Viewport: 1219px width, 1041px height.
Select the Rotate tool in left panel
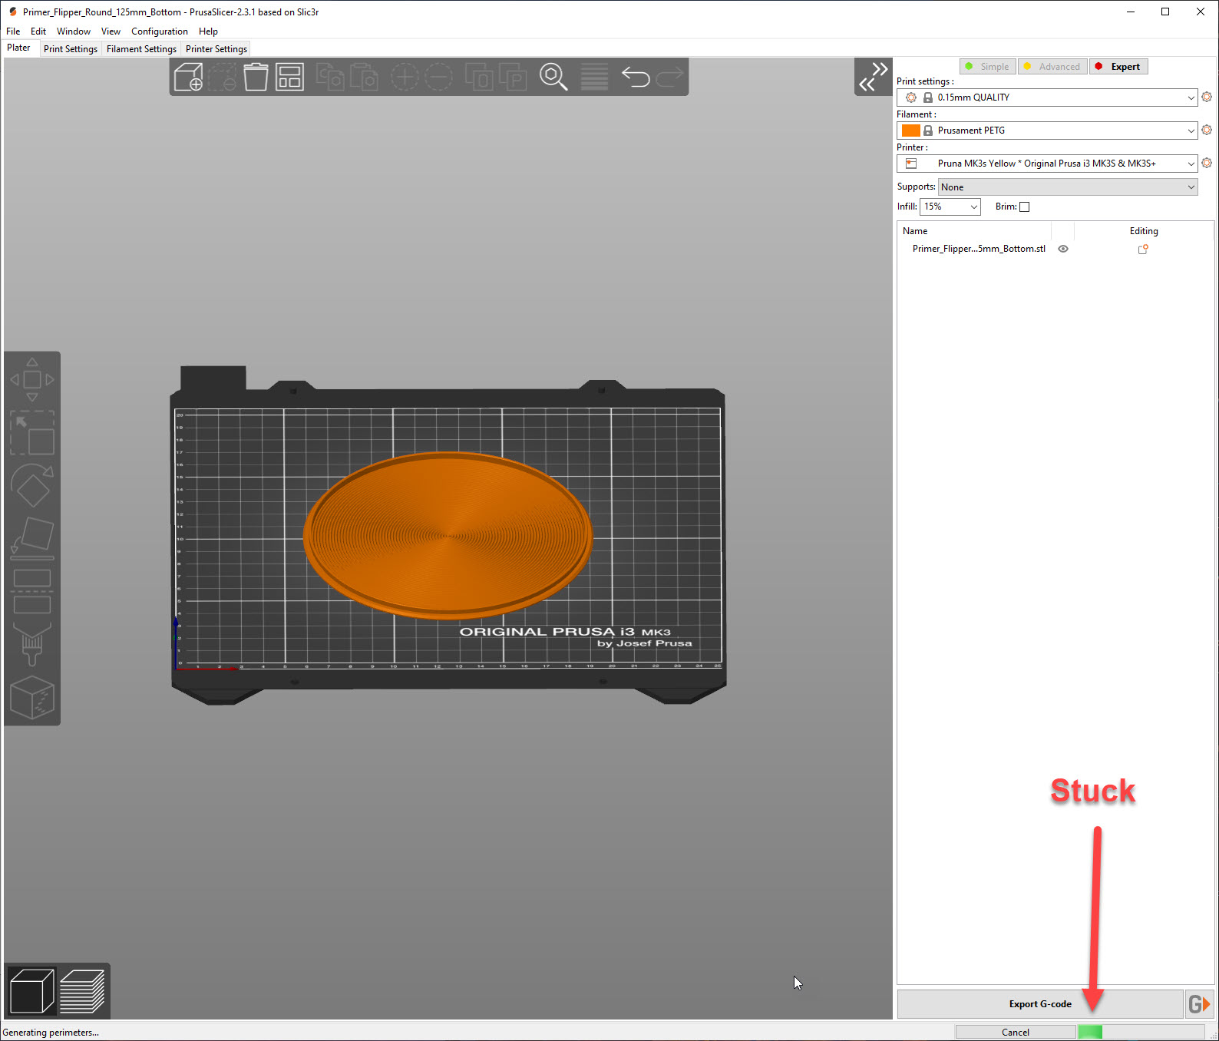point(32,485)
